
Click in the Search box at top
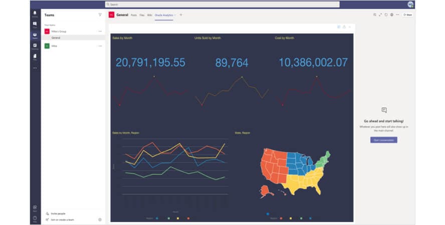(x=222, y=4)
